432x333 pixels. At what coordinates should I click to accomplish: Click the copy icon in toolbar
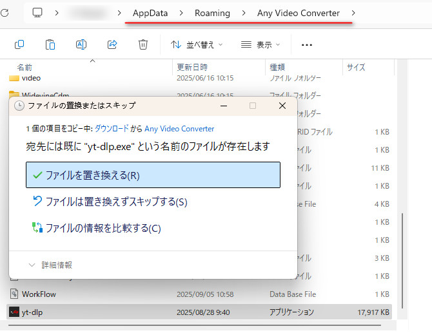(x=19, y=44)
